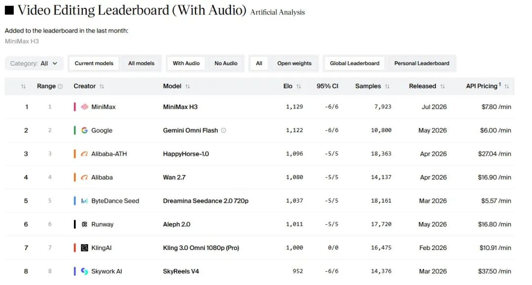Click info icon beside Gemini Omni Flash

tap(224, 131)
